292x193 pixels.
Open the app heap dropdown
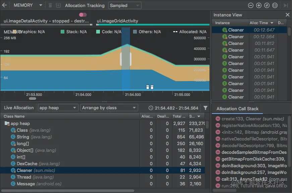point(58,108)
